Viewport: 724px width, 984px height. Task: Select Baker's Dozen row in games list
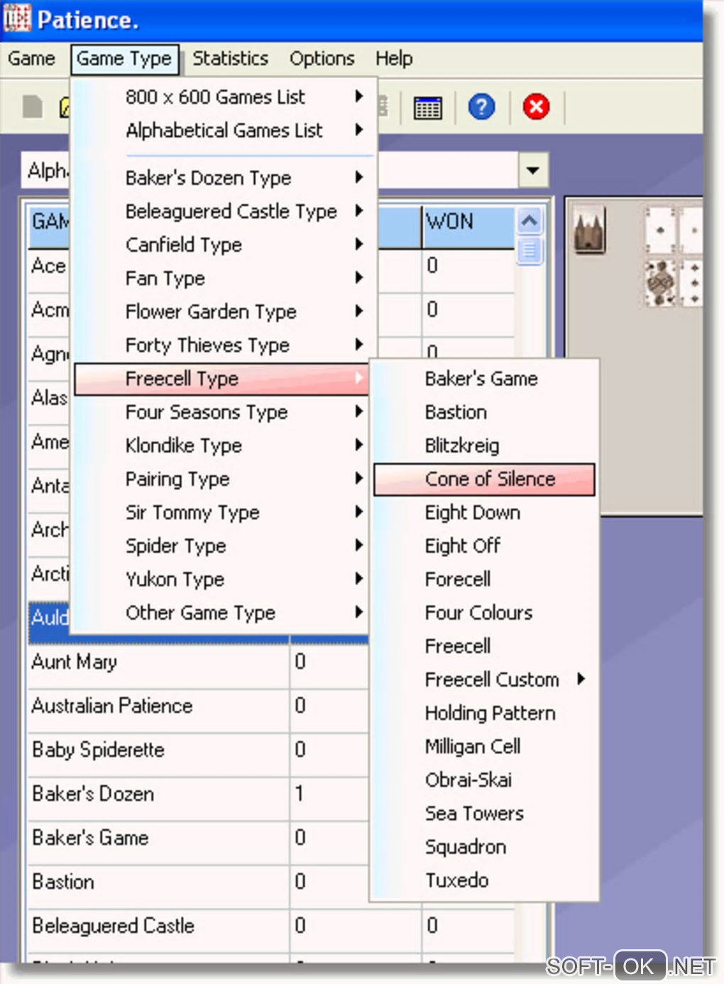coord(93,794)
